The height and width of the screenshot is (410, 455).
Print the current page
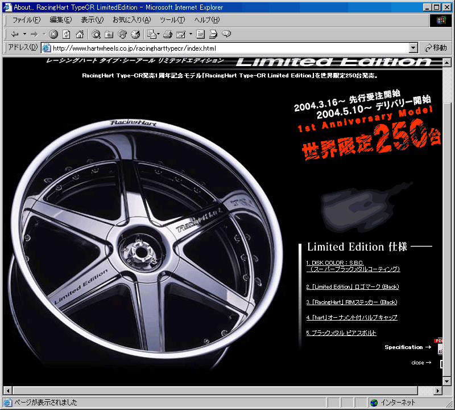(x=168, y=34)
